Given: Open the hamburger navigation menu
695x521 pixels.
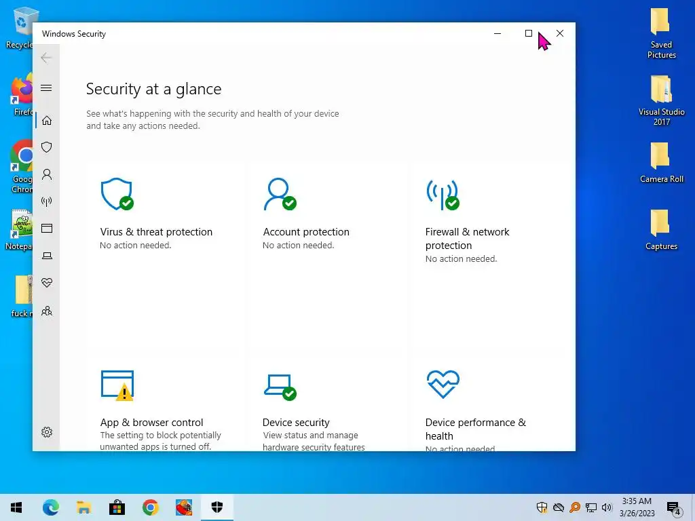Looking at the screenshot, I should 46,88.
